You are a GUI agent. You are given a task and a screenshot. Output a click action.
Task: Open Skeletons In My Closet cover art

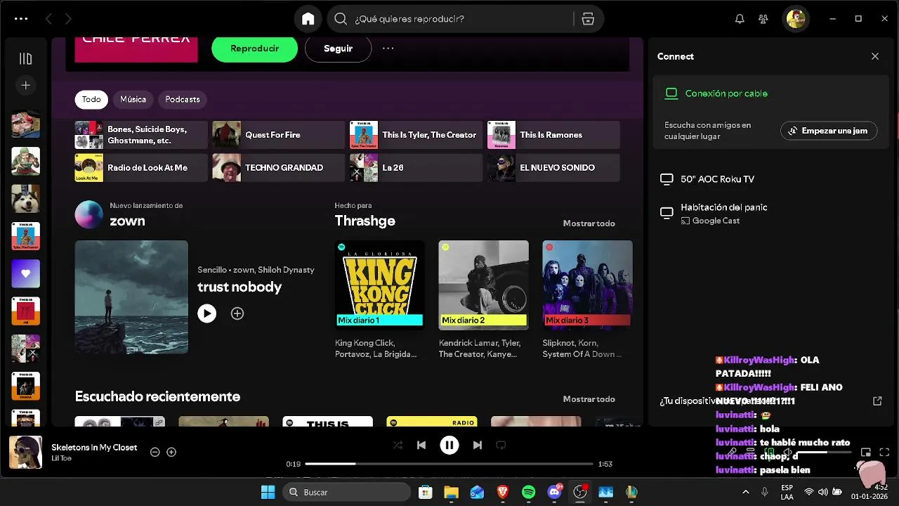25,453
